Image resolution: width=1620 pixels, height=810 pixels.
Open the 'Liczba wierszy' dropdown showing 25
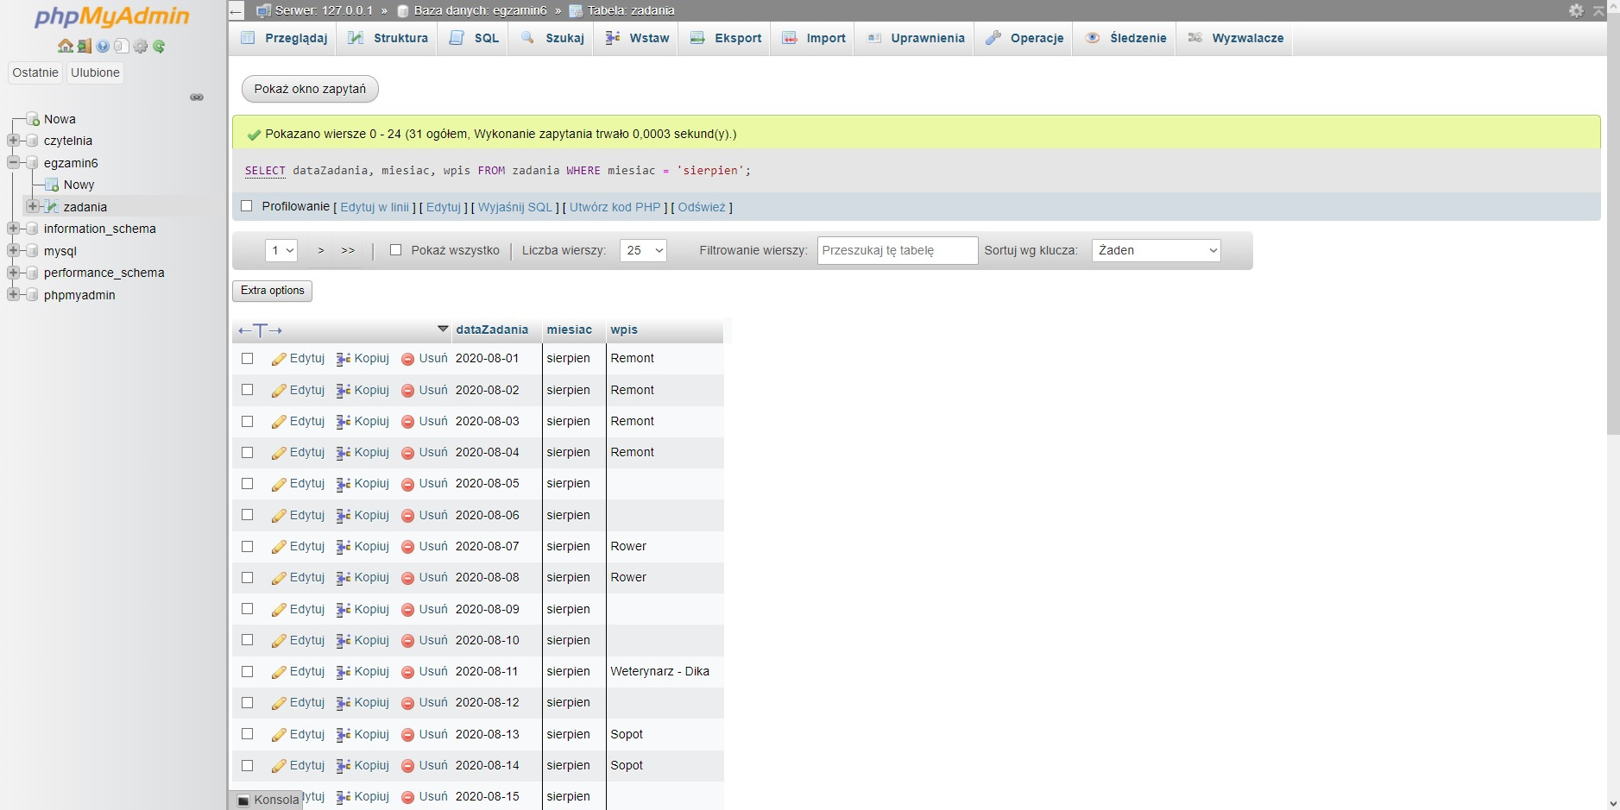pos(643,250)
